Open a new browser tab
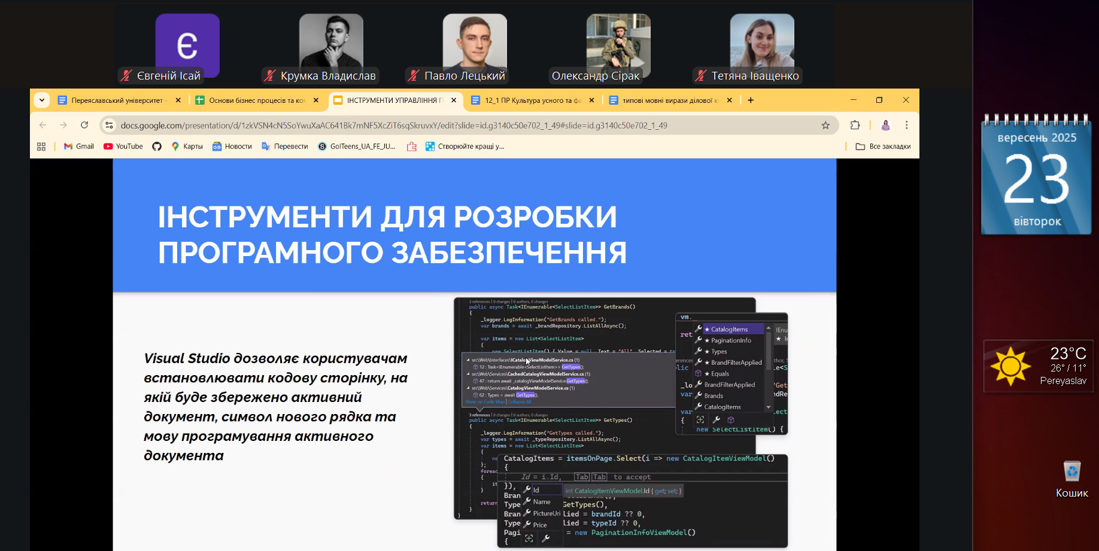Screen dimensions: 1099x551 click(x=751, y=101)
